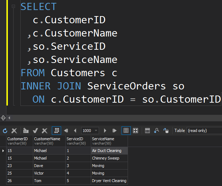Image resolution: width=222 pixels, height=186 pixels.
Task: Click the append record icon
Action: (26, 131)
